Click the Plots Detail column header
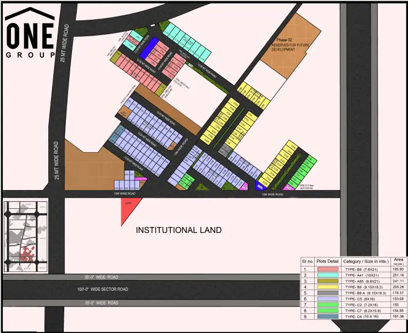 click(x=328, y=262)
